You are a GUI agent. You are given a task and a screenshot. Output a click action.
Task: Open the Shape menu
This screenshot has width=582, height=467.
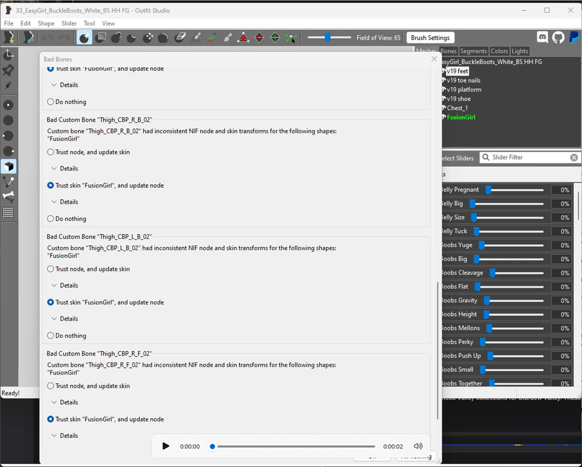click(x=46, y=23)
